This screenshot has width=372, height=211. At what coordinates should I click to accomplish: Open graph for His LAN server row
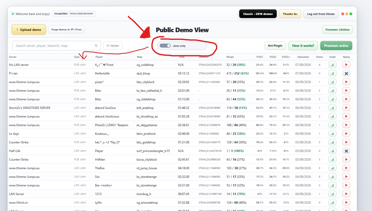click(332, 65)
